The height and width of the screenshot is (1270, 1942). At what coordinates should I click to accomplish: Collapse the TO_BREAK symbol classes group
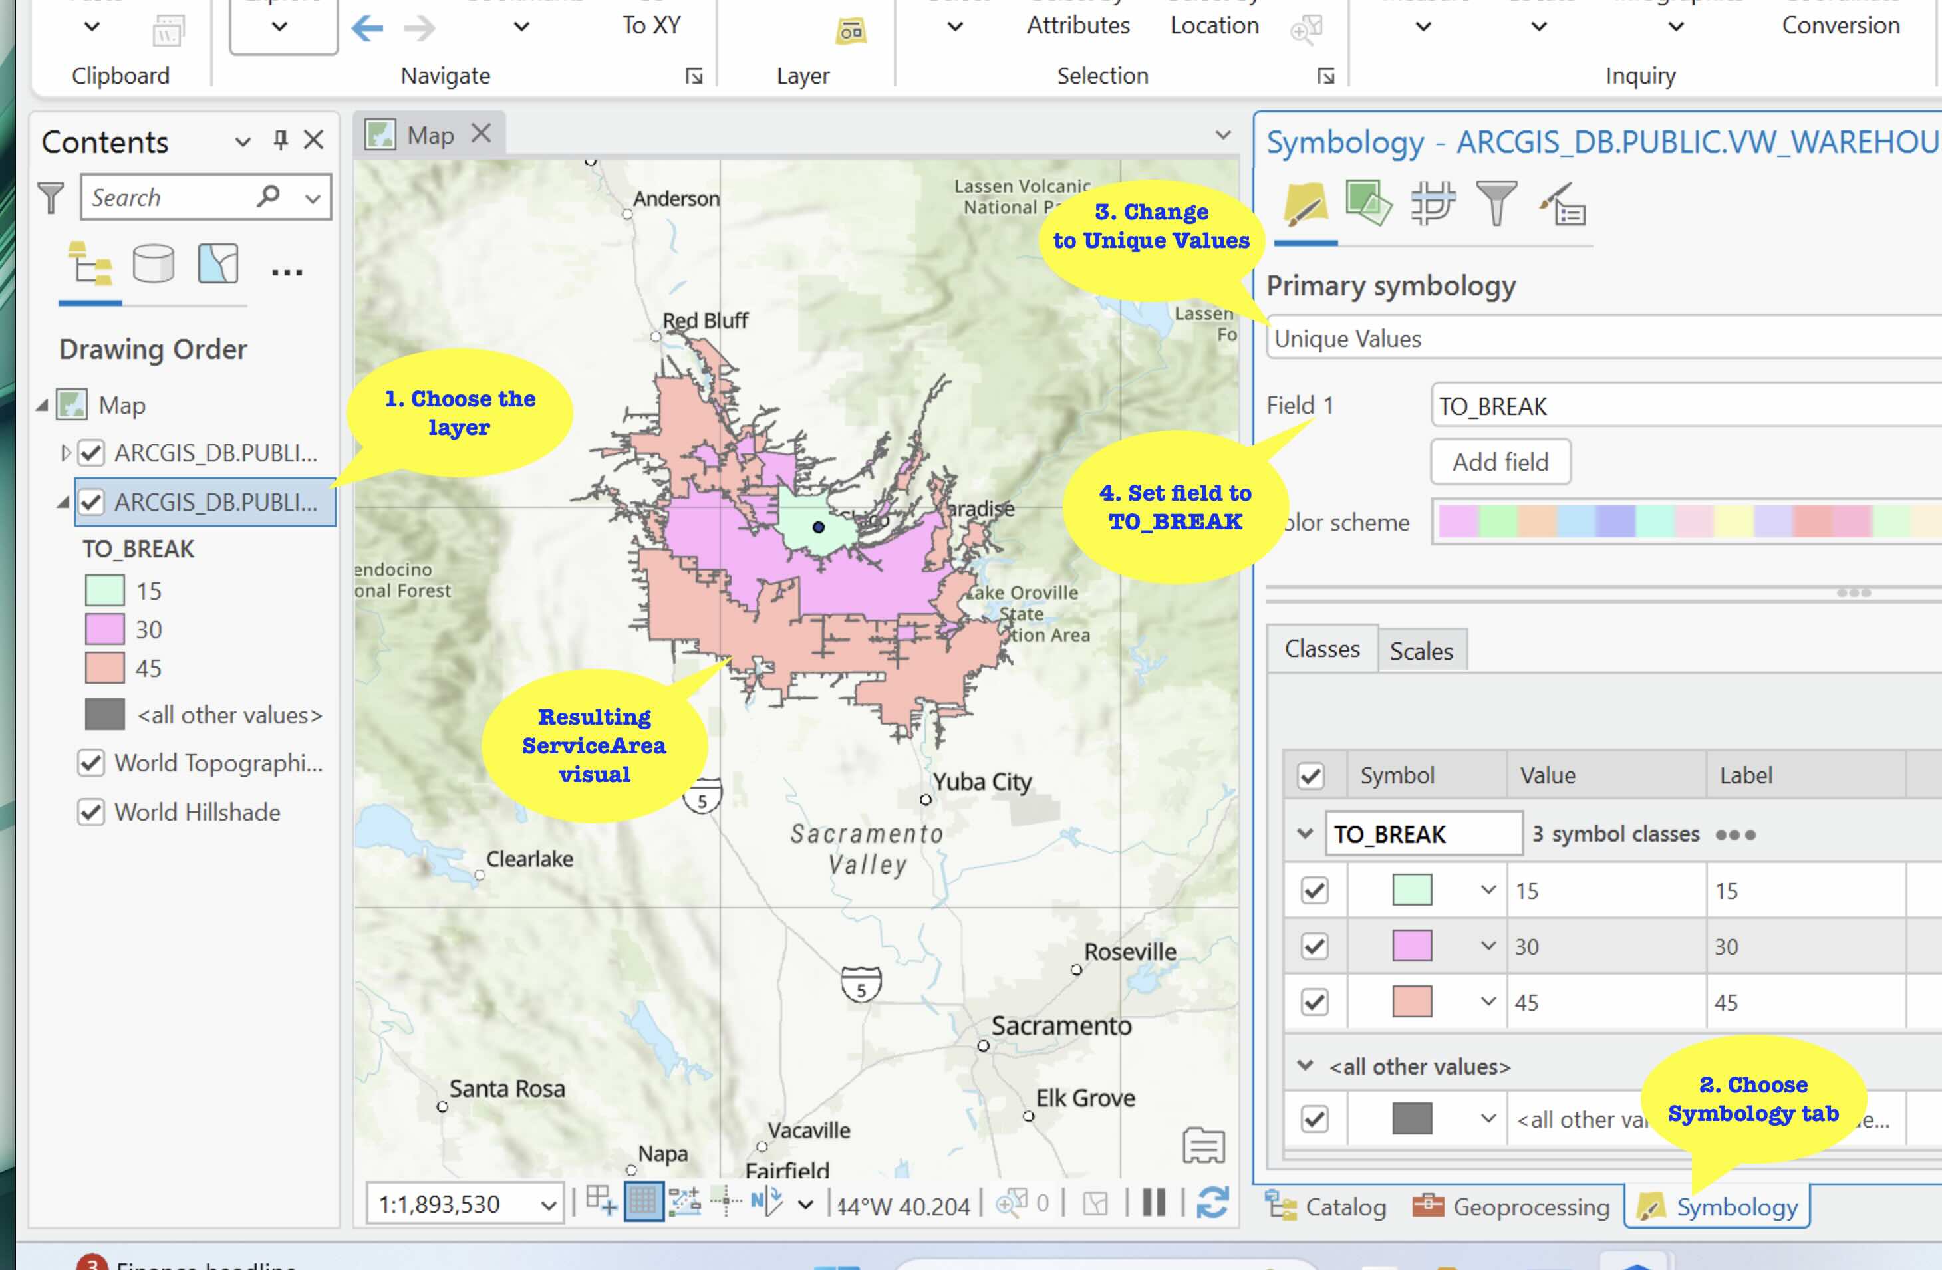[x=1305, y=834]
